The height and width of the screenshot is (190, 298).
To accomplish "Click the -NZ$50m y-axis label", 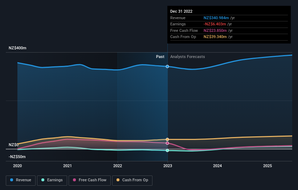I will click(x=17, y=157).
